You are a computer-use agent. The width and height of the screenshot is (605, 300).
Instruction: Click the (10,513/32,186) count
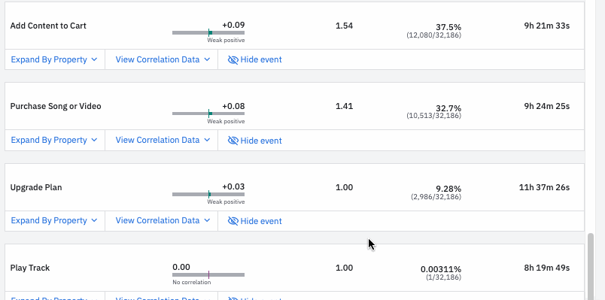click(433, 116)
